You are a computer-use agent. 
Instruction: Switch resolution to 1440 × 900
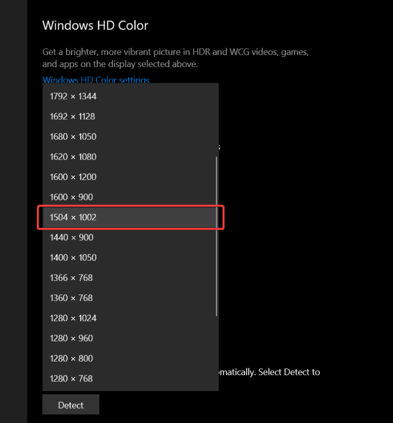click(72, 237)
